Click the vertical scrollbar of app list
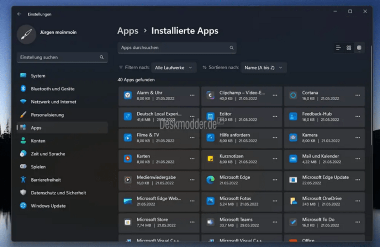 click(x=371, y=96)
